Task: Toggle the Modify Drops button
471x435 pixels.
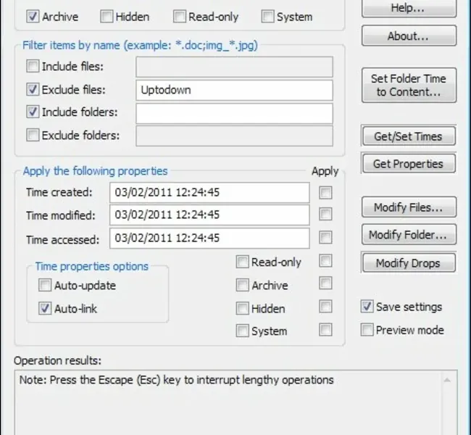Action: (409, 263)
